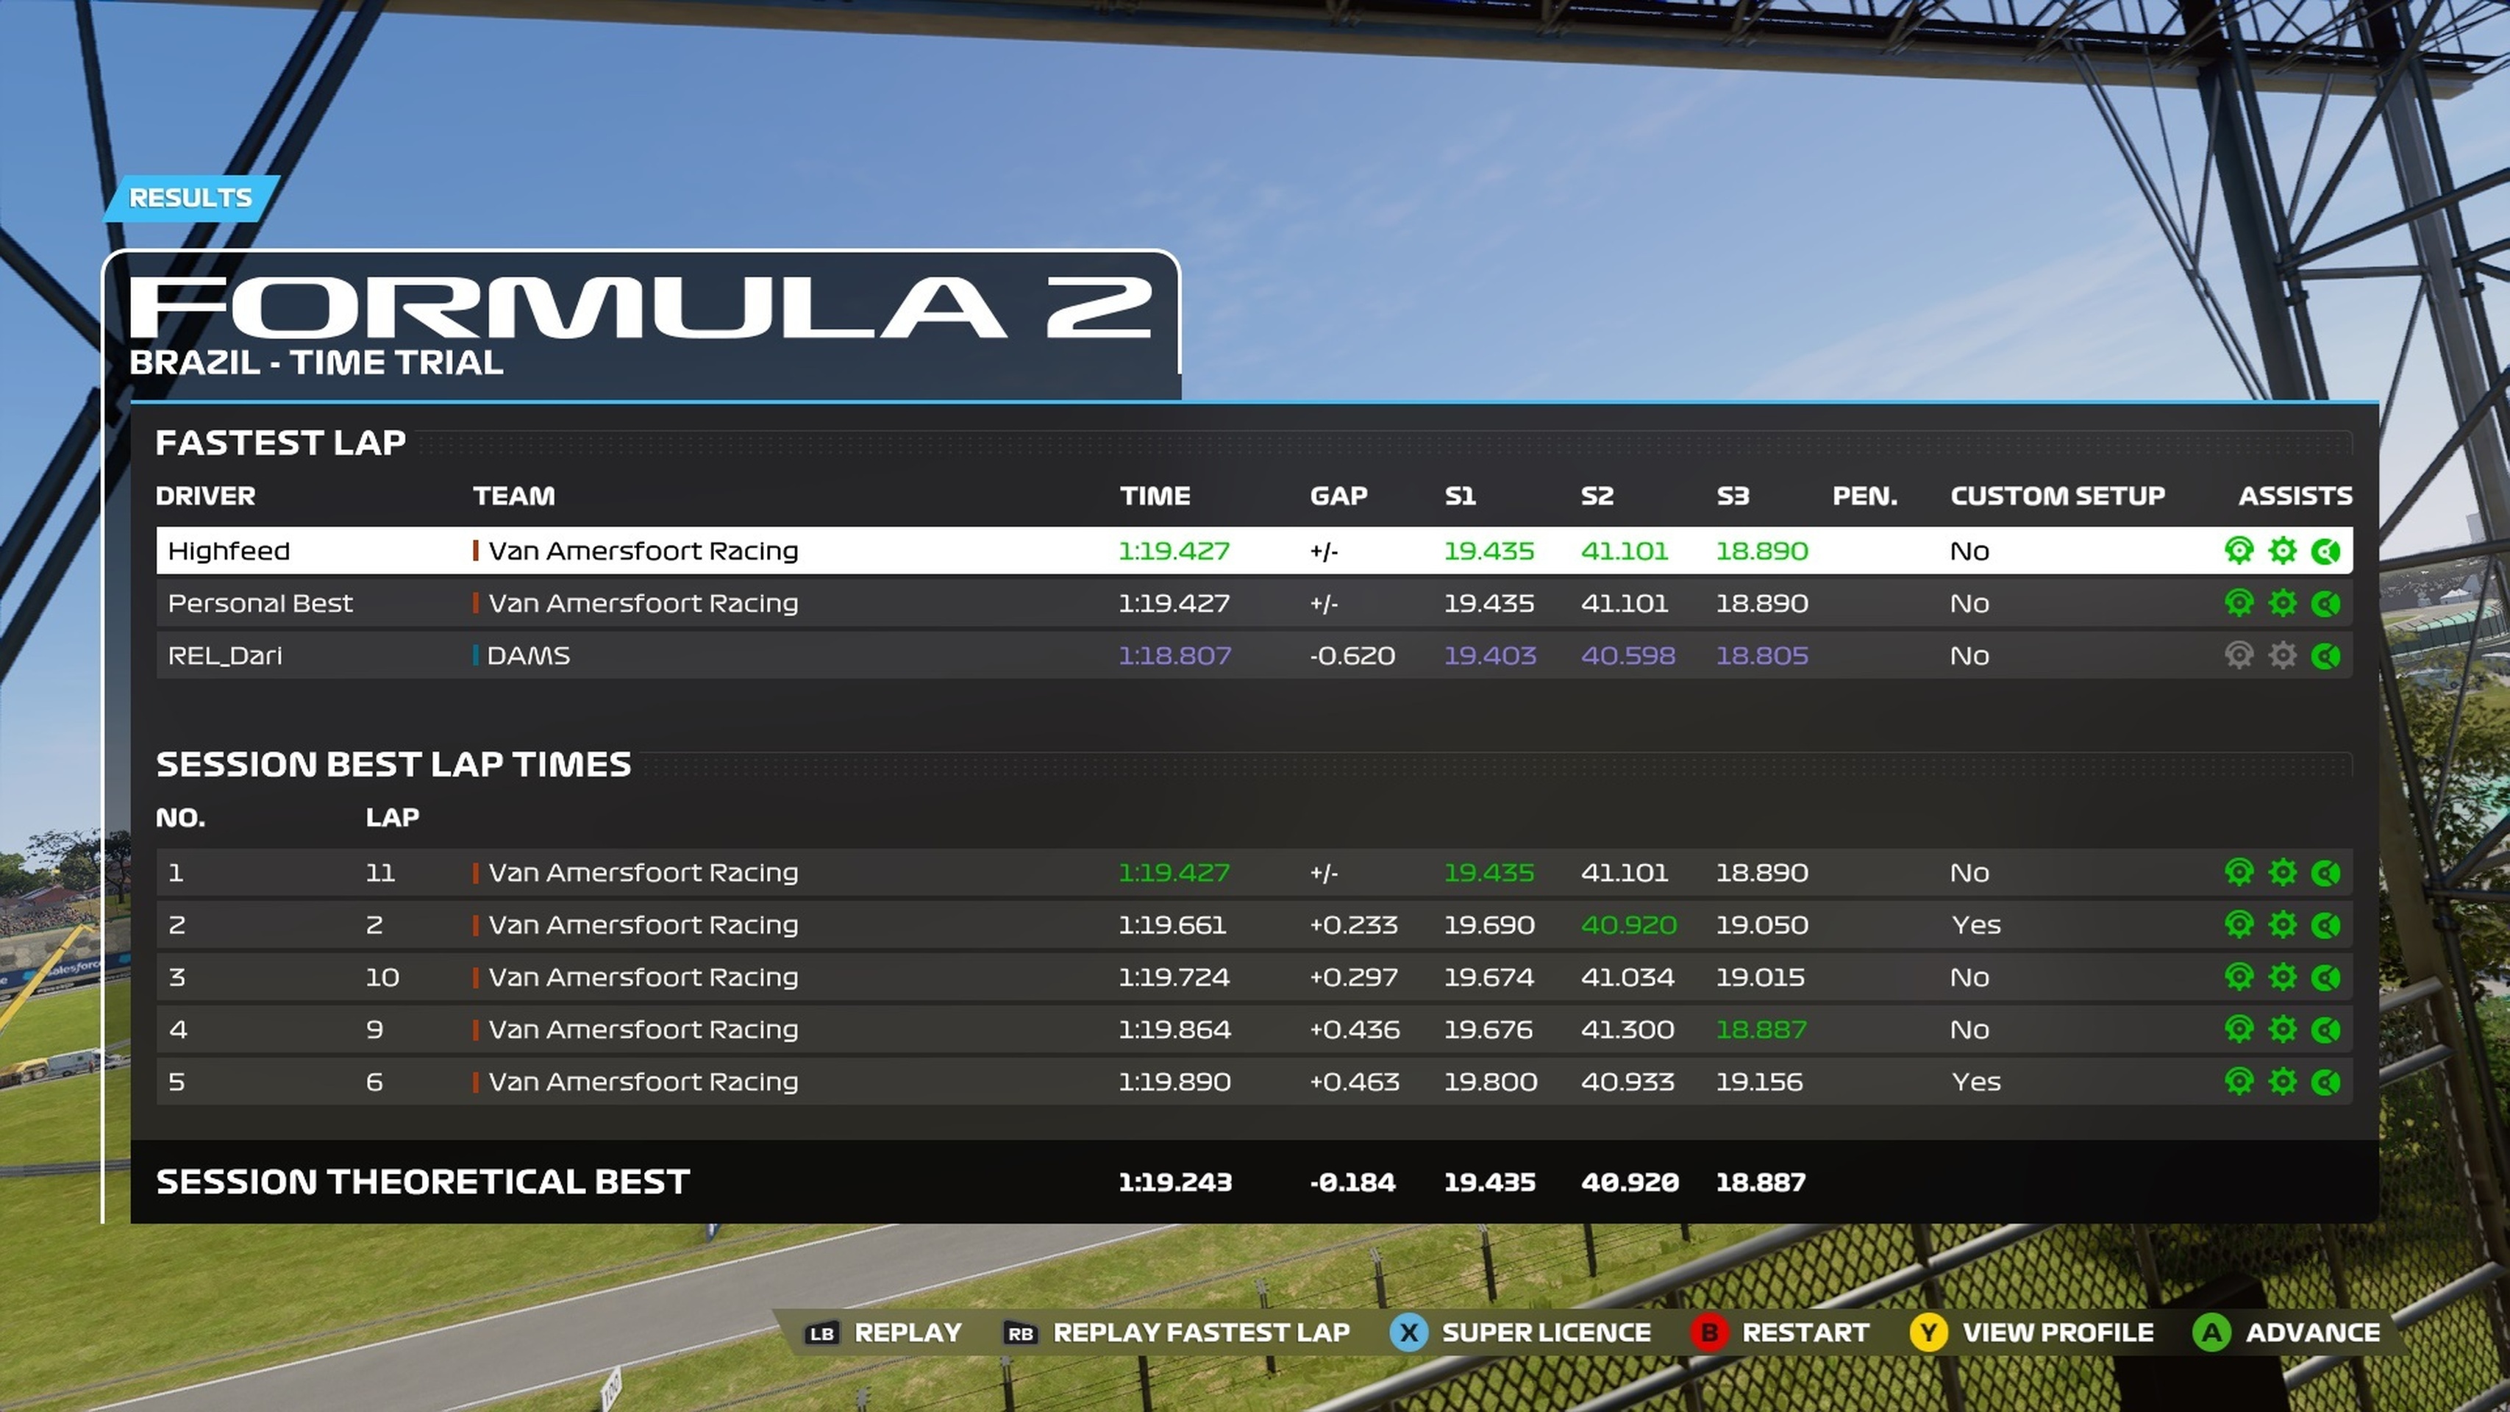Click lap 11 row's plain gear assist icon
The width and height of the screenshot is (2510, 1412).
2282,872
